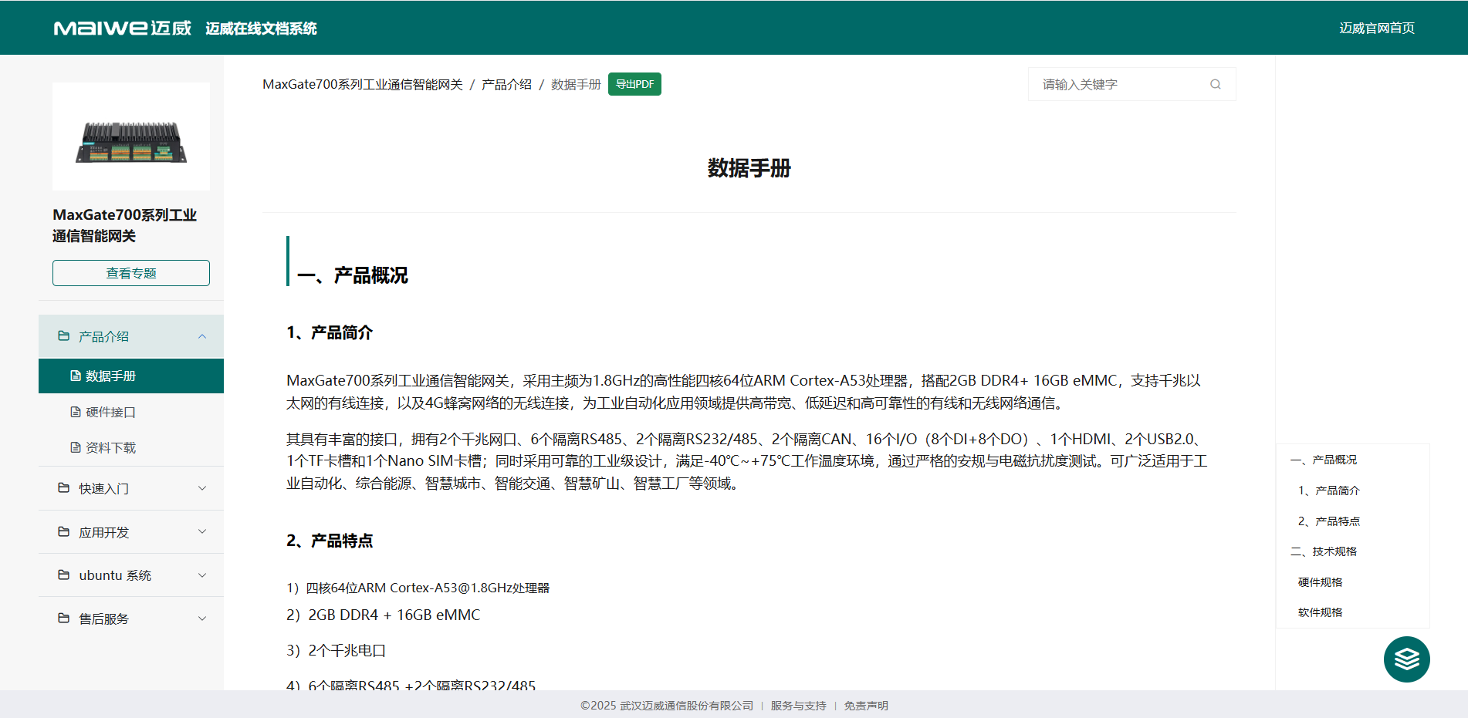Screen dimensions: 1468x718
Task: Click the MaxGate700 product thumbnail image
Action: 131,137
